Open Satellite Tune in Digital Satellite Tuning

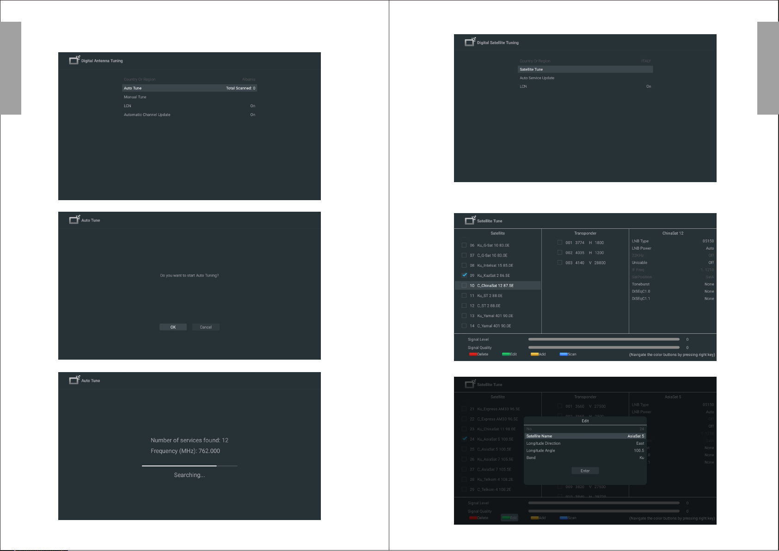click(585, 69)
